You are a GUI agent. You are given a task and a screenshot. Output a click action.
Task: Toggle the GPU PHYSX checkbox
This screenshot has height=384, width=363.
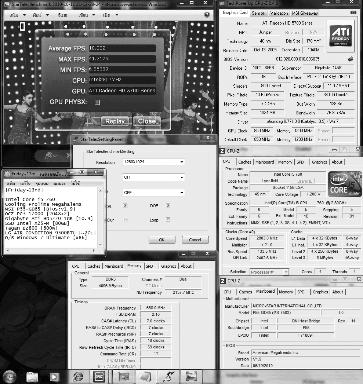pos(97,102)
